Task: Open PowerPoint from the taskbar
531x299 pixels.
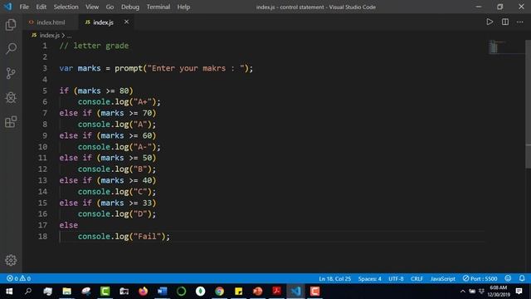Action: coord(258,292)
